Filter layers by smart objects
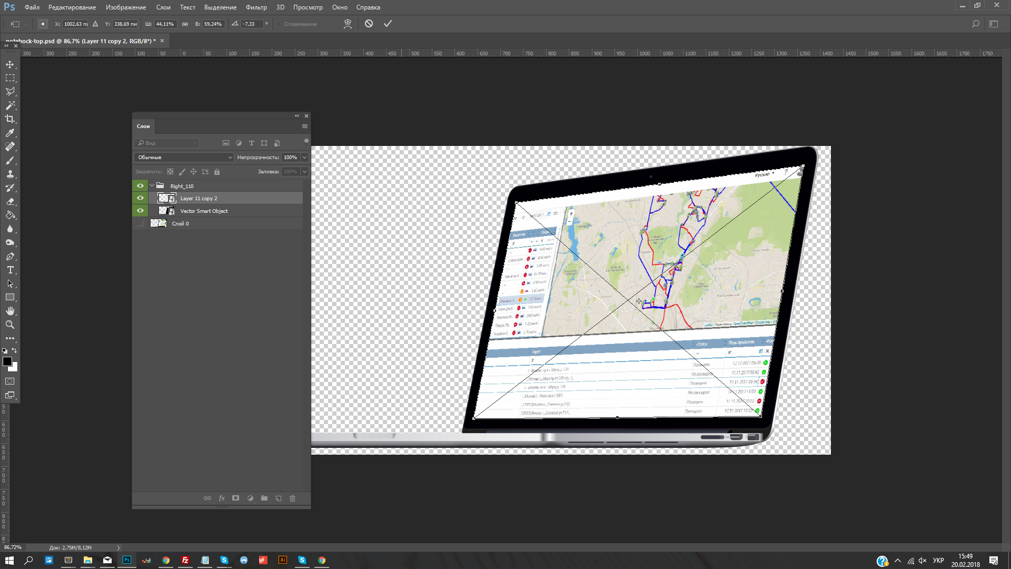This screenshot has width=1011, height=569. 277,143
